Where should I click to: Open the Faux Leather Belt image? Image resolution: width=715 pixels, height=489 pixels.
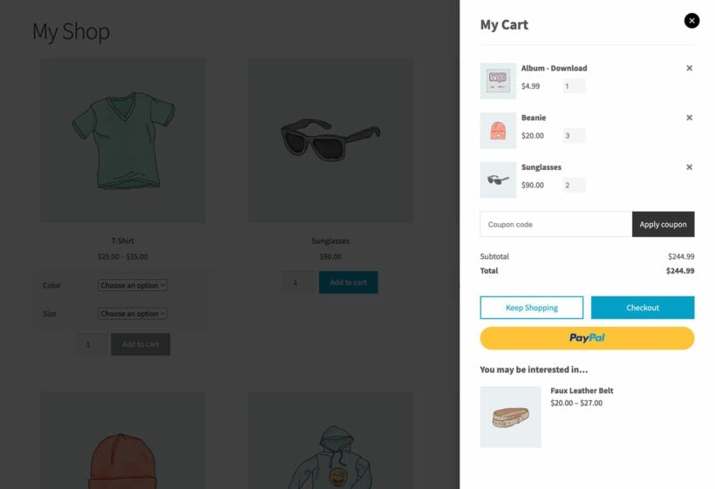pyautogui.click(x=510, y=417)
